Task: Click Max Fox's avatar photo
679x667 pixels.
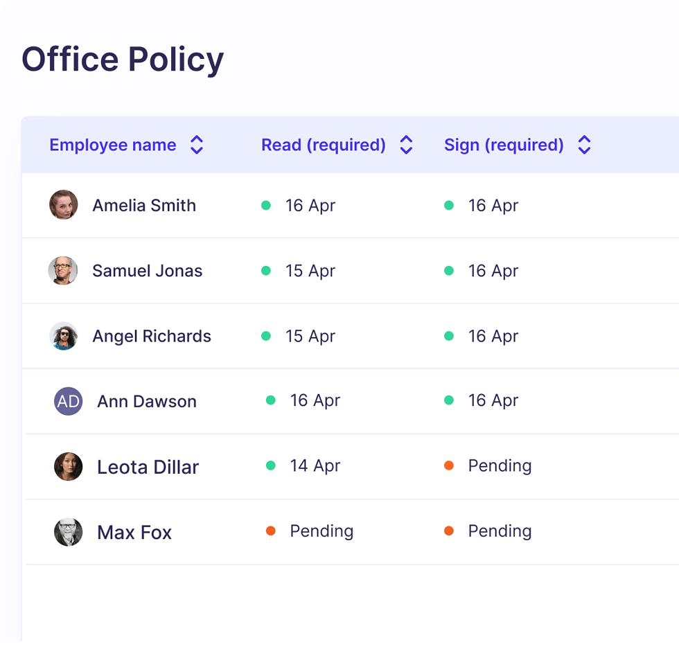Action: 68,532
